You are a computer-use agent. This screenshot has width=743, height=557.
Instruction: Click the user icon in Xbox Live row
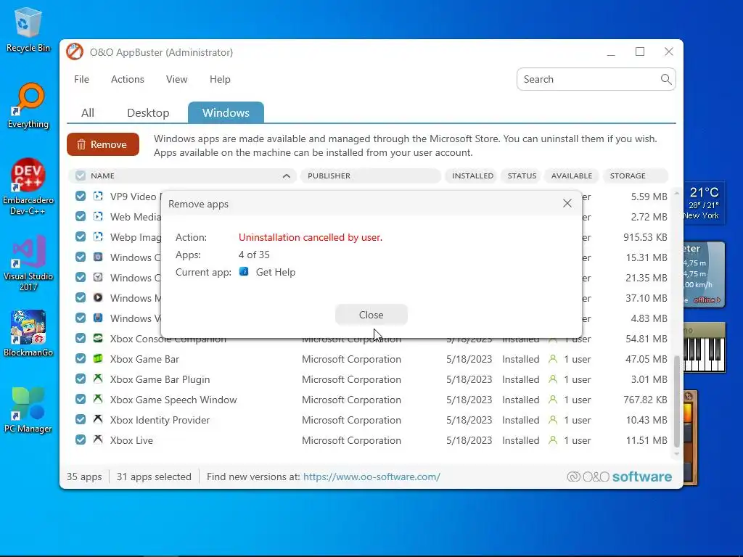tap(552, 440)
